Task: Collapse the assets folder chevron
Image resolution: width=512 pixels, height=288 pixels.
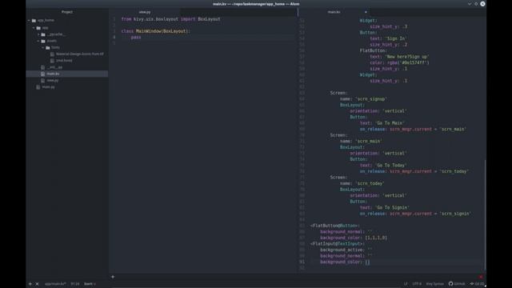Action: pos(38,41)
